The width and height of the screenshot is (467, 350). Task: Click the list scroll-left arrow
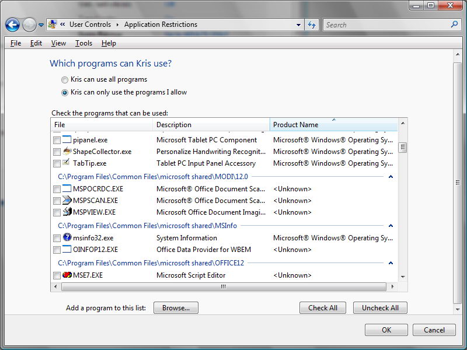pos(55,286)
